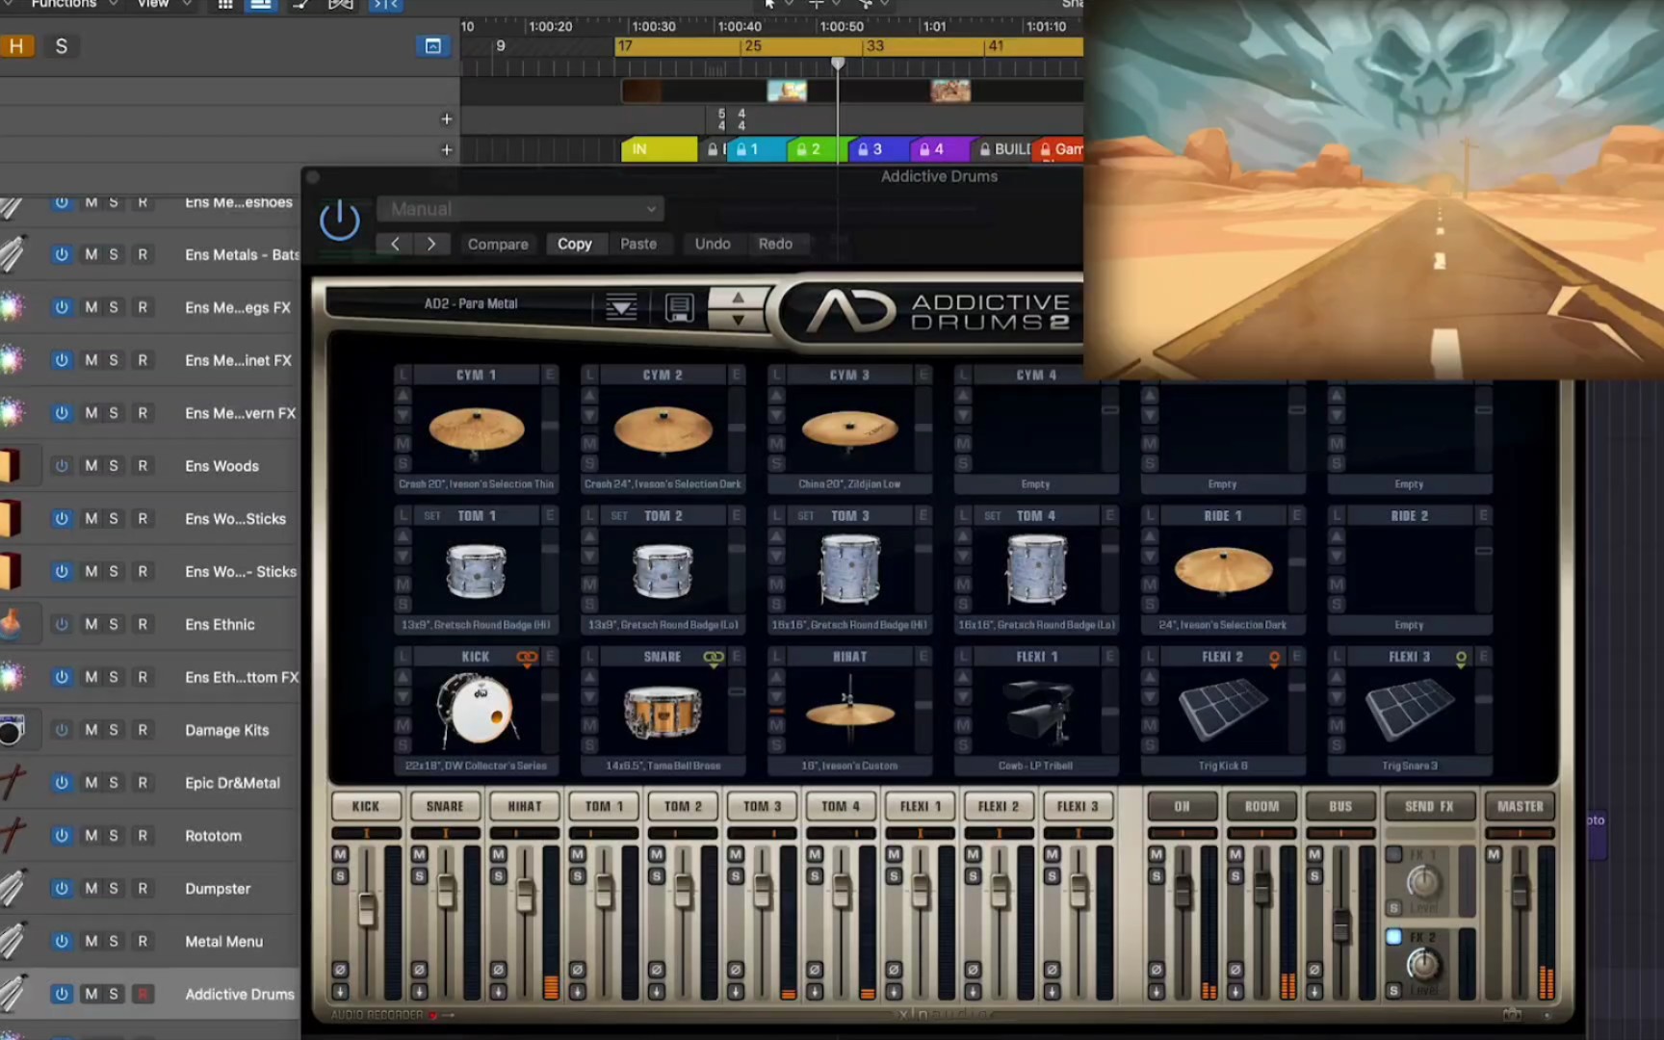Click the Compare button
The width and height of the screenshot is (1664, 1040).
(x=498, y=245)
